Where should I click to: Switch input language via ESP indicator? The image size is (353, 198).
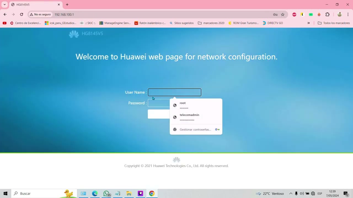pos(320,194)
